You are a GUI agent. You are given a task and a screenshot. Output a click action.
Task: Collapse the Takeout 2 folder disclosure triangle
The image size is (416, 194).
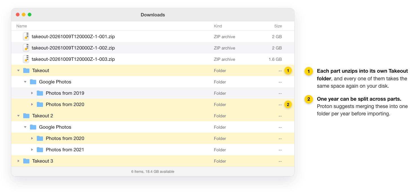(x=18, y=116)
